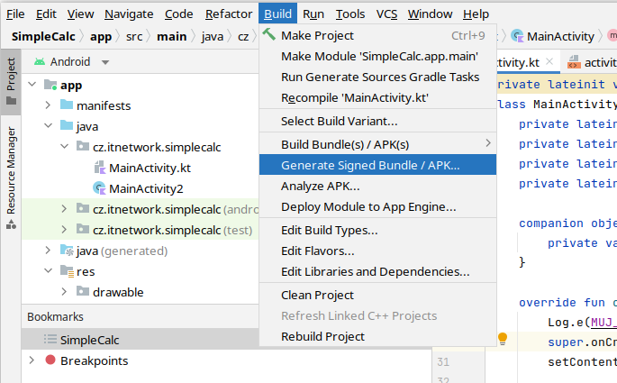Click the MainActivity class icon in breadcrumb
The height and width of the screenshot is (383, 617).
[x=517, y=36]
